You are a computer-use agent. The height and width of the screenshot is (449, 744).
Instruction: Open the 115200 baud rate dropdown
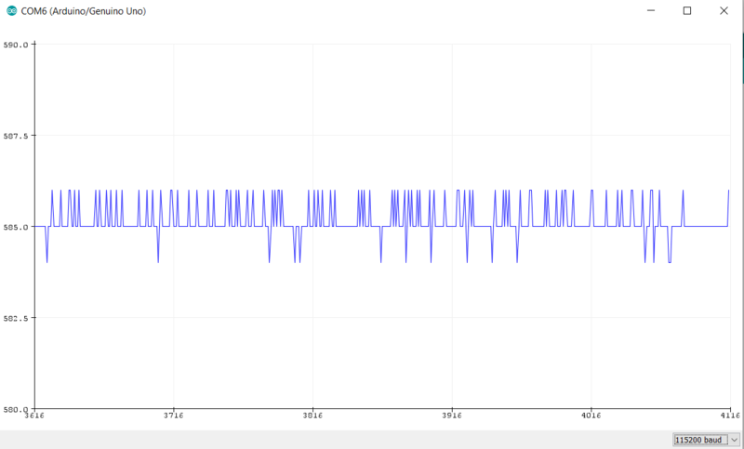700,439
